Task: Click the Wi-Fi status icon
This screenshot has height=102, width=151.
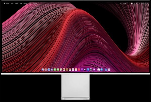Action: [x=129, y=3]
